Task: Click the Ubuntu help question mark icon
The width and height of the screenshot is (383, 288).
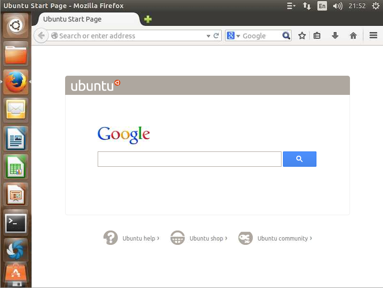Action: click(x=111, y=238)
